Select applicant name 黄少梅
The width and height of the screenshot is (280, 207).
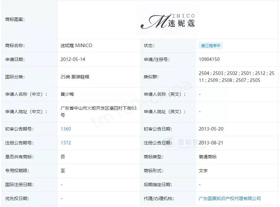tap(67, 94)
